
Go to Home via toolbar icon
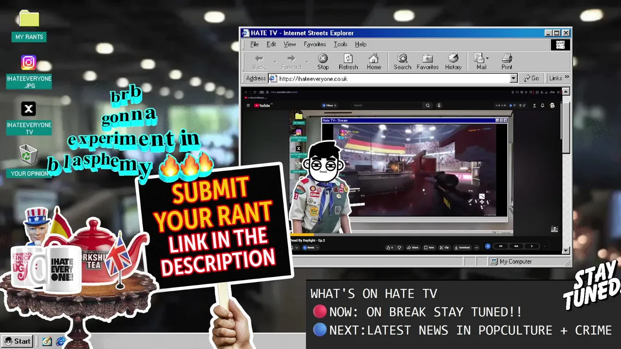click(x=374, y=62)
